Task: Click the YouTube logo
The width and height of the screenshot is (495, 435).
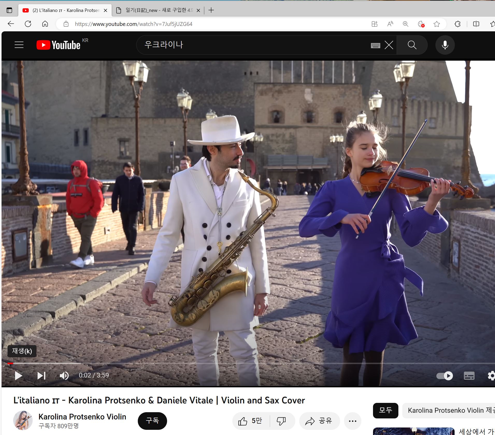Action: point(59,45)
